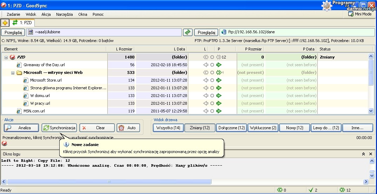This screenshot has height=194, width=377.
Task: Open the Narzędzia menu
Action: 64,14
